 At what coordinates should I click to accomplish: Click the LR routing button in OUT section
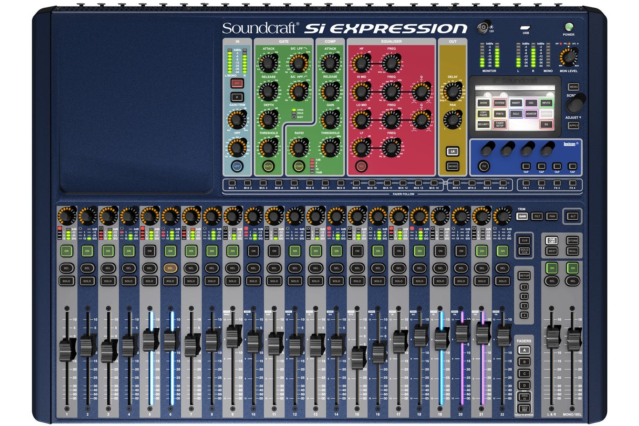(x=453, y=151)
